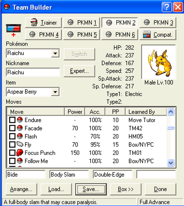
Task: Click the type icon next to Follow Me
Action: (x=20, y=161)
